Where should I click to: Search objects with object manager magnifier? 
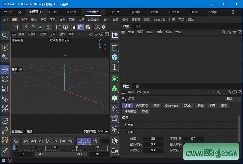click(x=224, y=32)
